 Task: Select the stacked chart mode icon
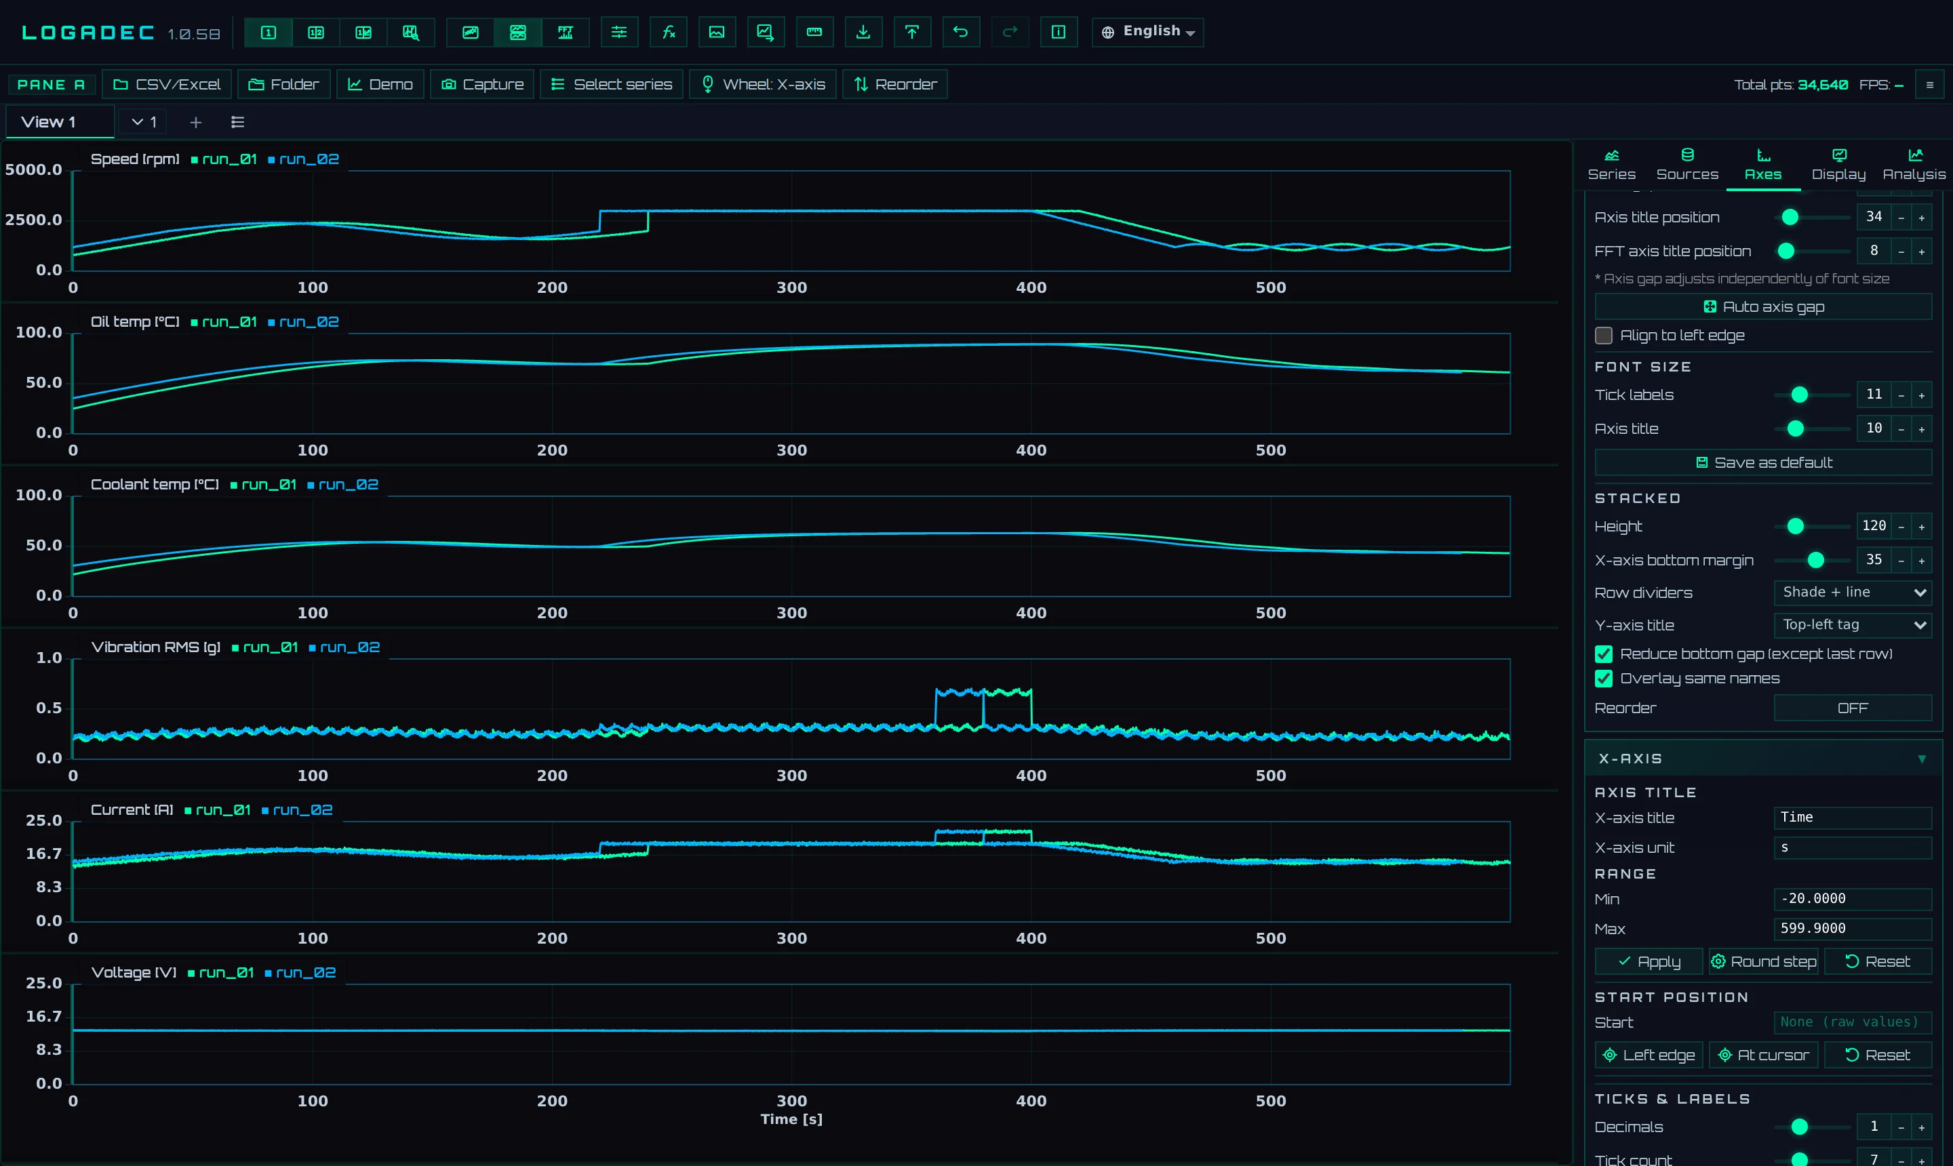pos(518,33)
